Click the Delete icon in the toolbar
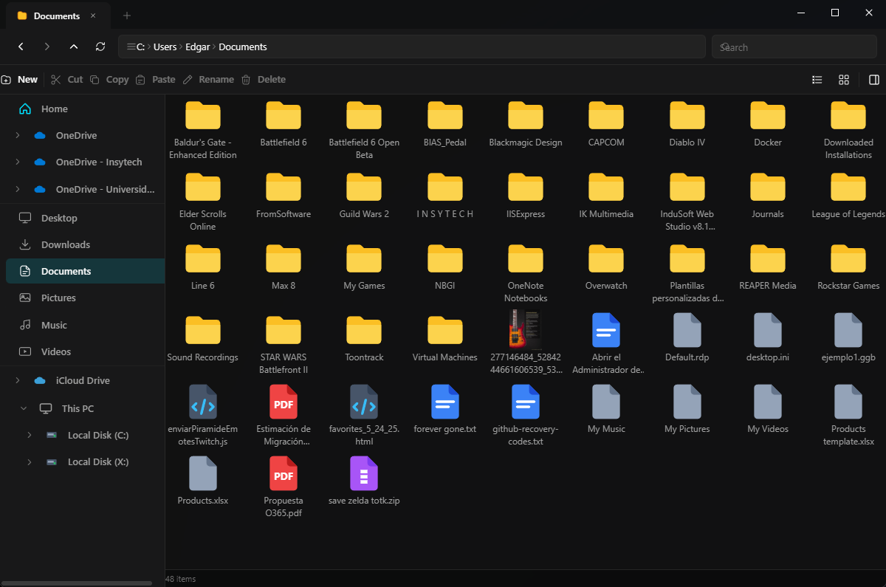This screenshot has width=886, height=587. pyautogui.click(x=245, y=79)
